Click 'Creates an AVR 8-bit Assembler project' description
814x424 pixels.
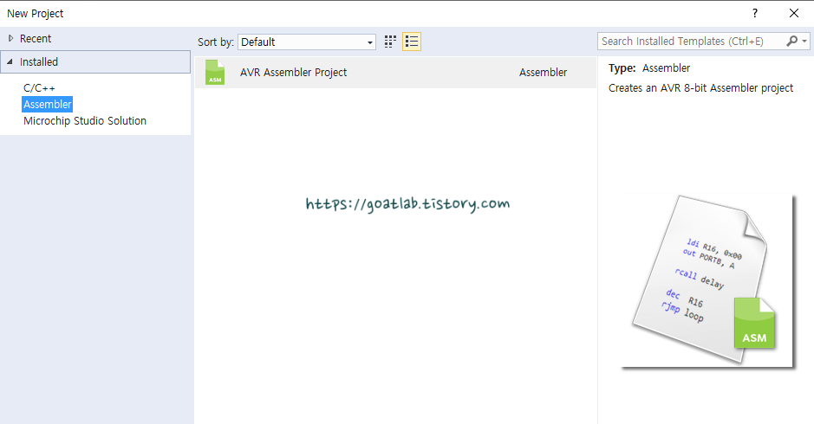[x=700, y=88]
